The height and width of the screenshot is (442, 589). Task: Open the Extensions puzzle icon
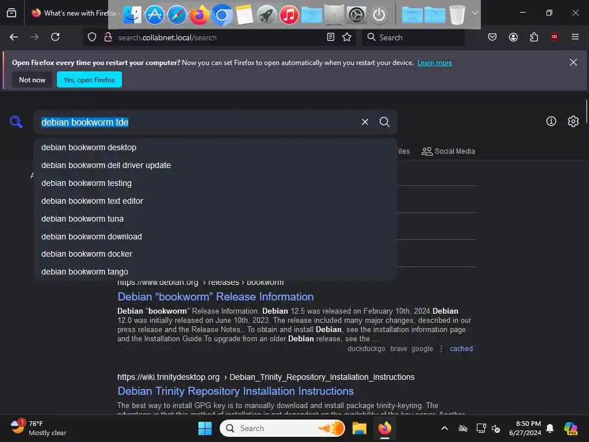tap(534, 37)
